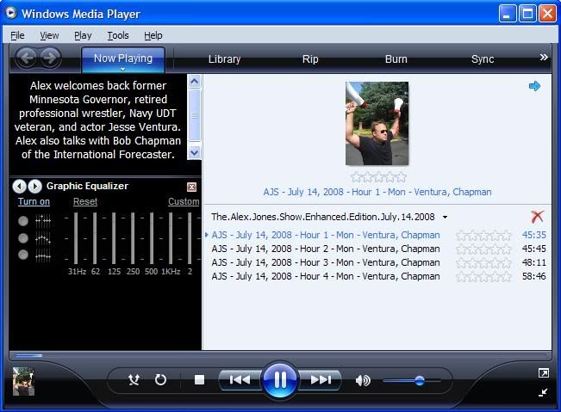
Task: Click the playlist title The.Alex.Jones.Show.Enhanced.Edition
Action: pyautogui.click(x=322, y=217)
